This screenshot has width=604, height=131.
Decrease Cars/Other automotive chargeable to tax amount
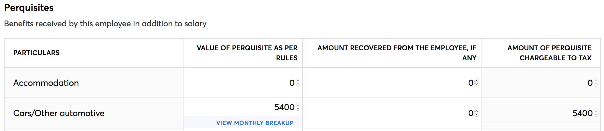[596, 115]
